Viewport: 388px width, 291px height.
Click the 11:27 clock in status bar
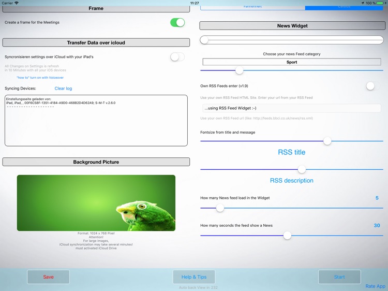[195, 3]
